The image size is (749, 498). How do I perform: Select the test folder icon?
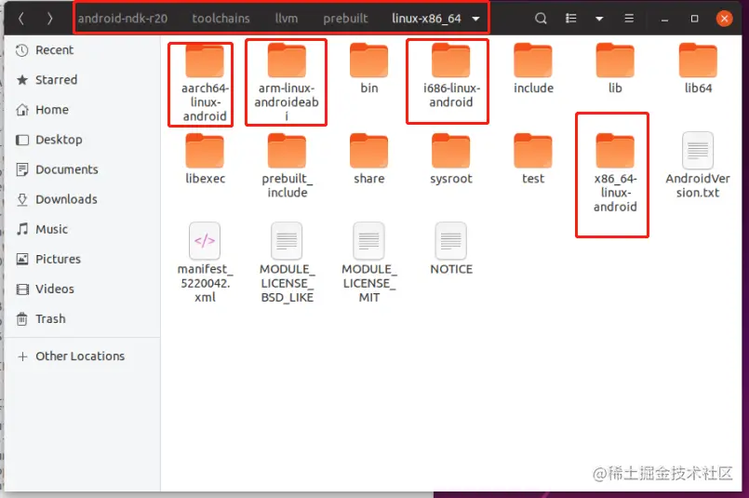533,151
